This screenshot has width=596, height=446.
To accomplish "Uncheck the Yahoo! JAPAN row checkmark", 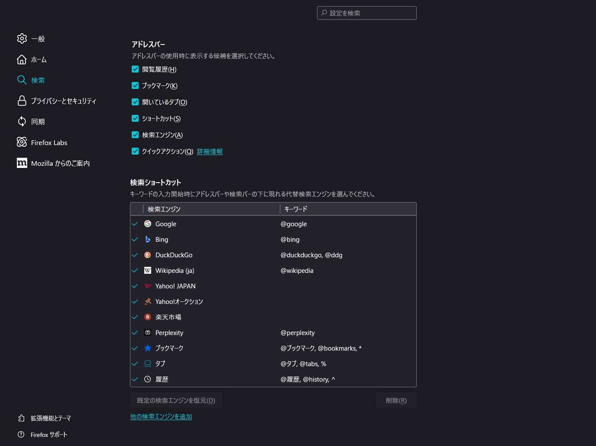I will [x=135, y=286].
